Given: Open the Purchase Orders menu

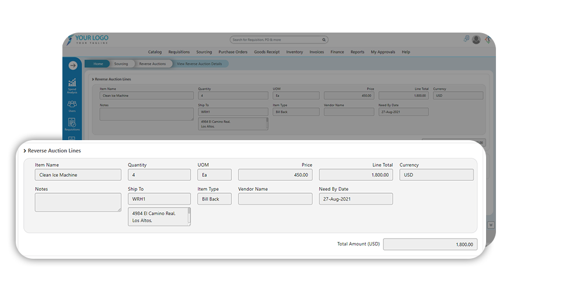Looking at the screenshot, I should click(233, 52).
